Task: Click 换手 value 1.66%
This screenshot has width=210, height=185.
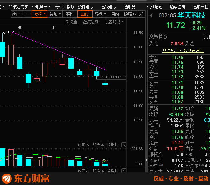Action: pos(177,126)
